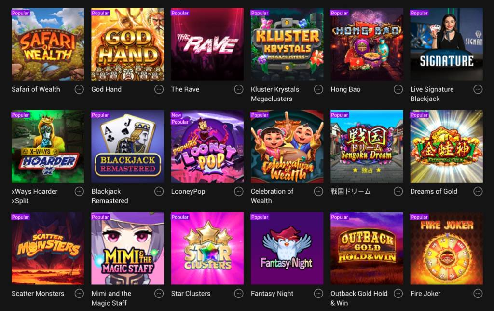Open more options for Hong Bao
Screen dimensions: 494x311
(398, 89)
